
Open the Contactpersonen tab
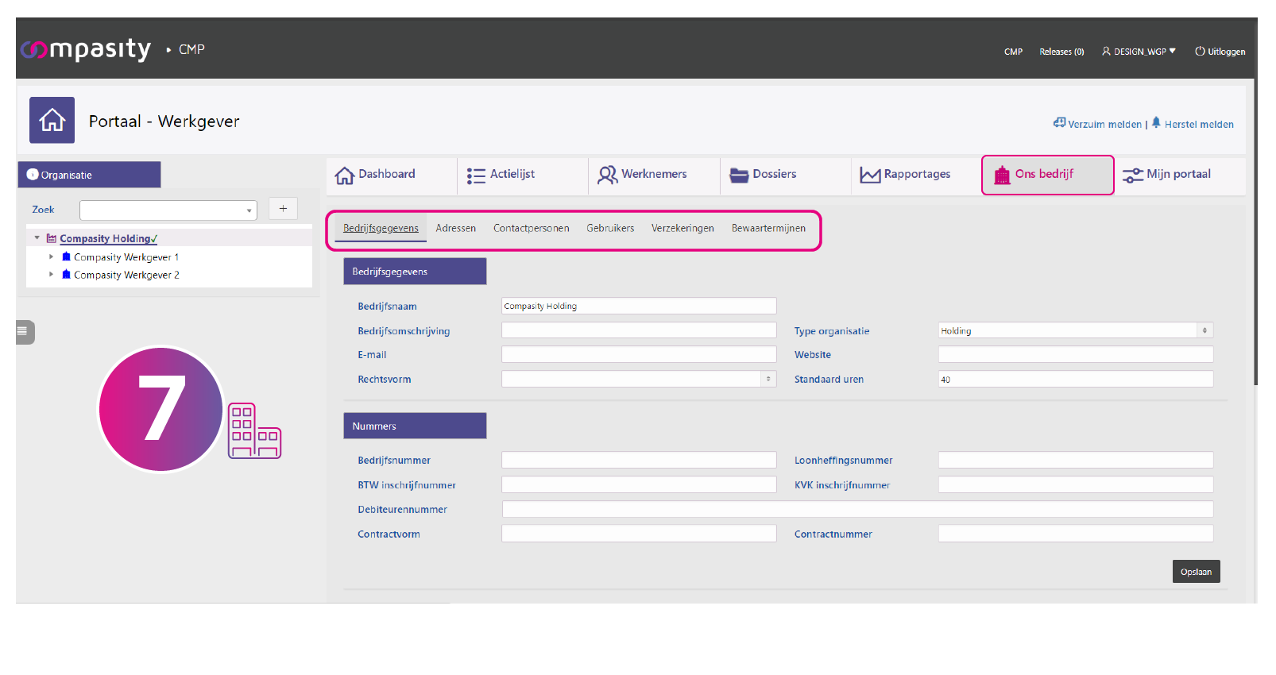tap(532, 228)
